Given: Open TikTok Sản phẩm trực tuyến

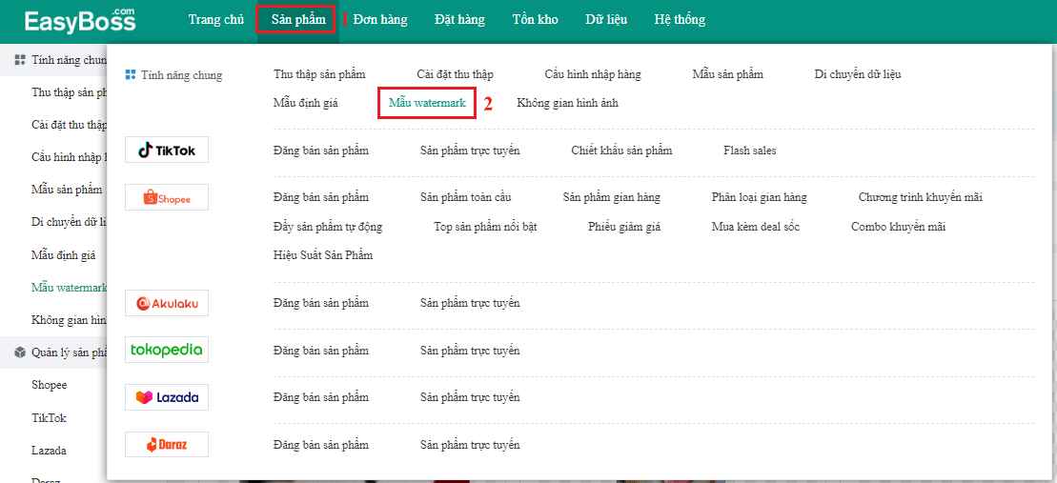Looking at the screenshot, I should (x=470, y=151).
